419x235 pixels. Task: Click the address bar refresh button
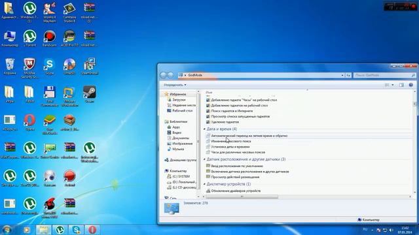[348, 76]
